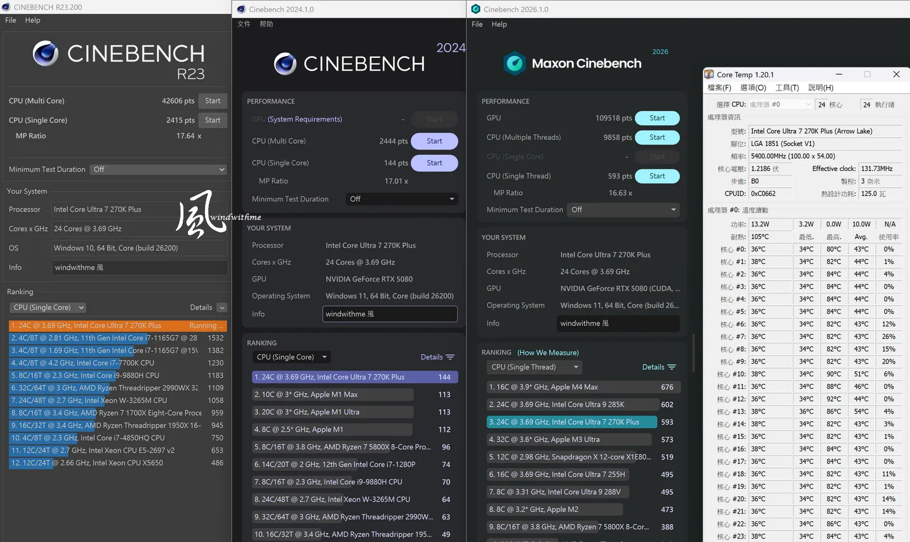Click the Cinebench 2024 sphere logo
910x542 pixels.
(x=285, y=64)
